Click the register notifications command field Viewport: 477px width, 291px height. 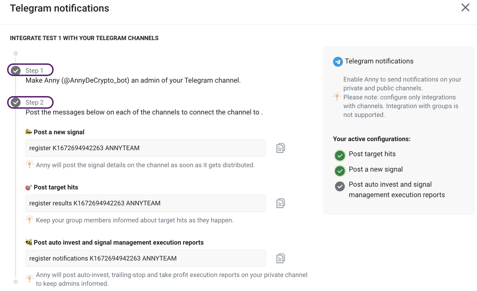[x=146, y=258]
